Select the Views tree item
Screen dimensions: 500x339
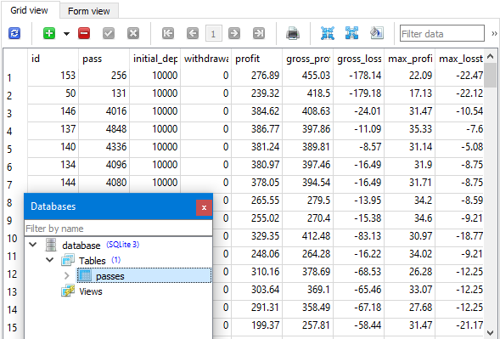pyautogui.click(x=91, y=291)
